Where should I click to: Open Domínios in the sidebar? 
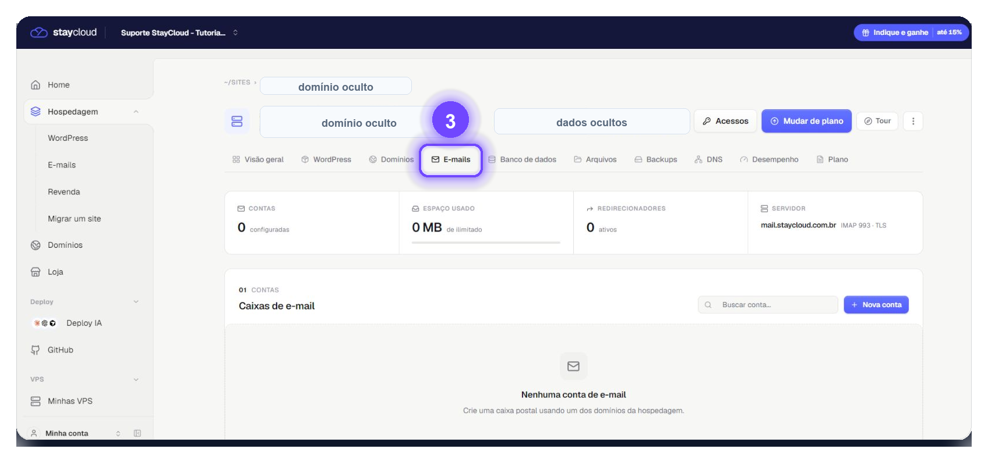tap(65, 245)
